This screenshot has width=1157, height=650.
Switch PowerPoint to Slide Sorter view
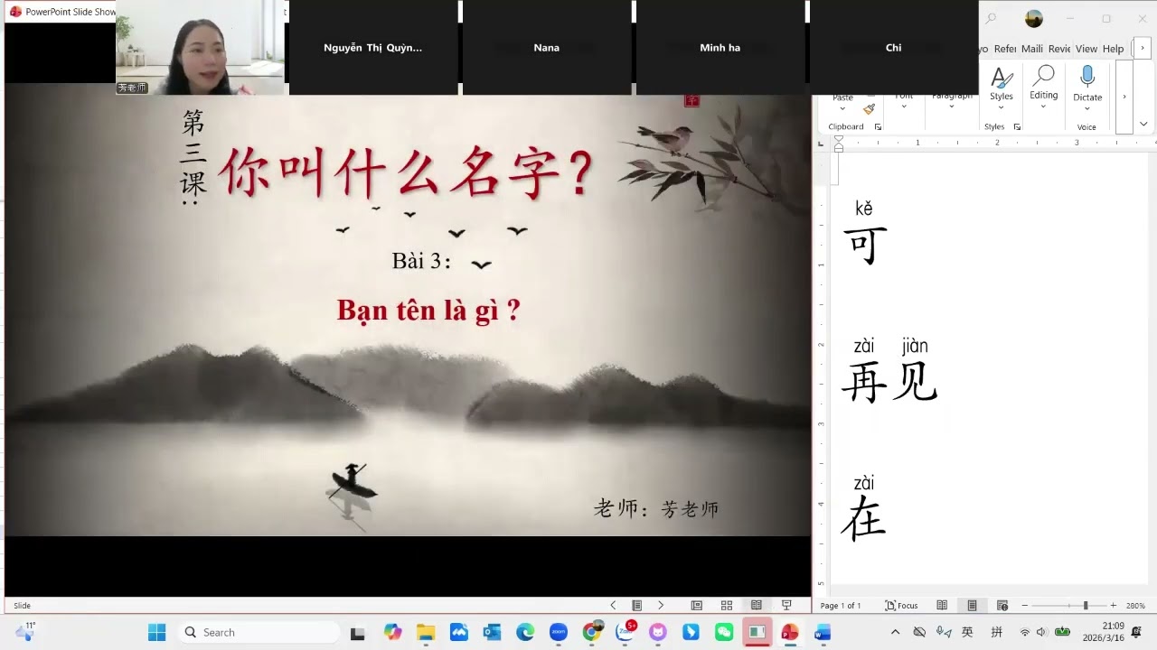tap(727, 605)
